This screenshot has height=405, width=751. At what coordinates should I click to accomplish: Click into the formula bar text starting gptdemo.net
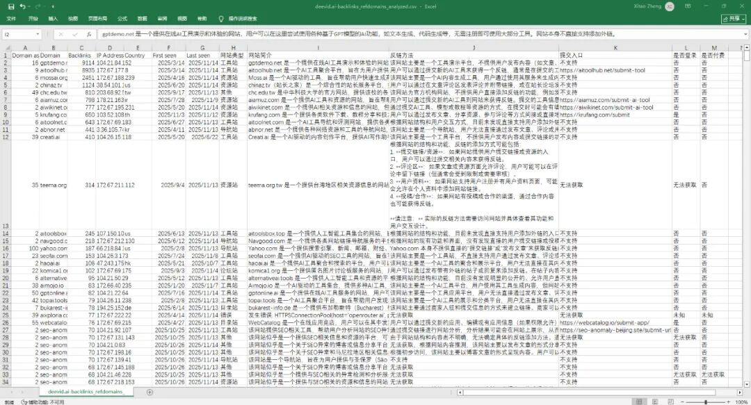[x=420, y=35]
